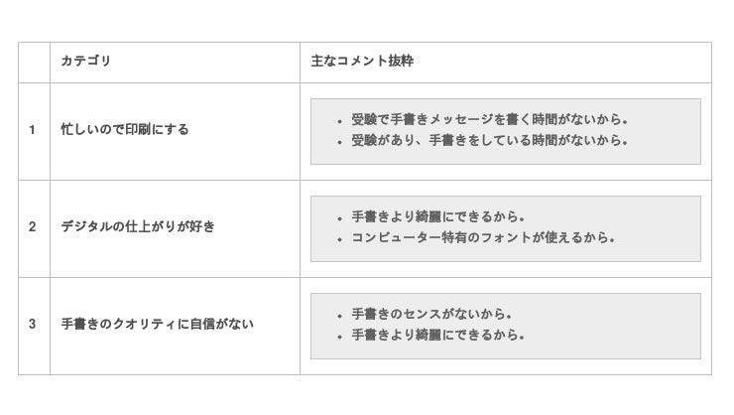This screenshot has height=415, width=734.
Task: Click the comment 手書きのセンスがないから
Action: pos(431,315)
